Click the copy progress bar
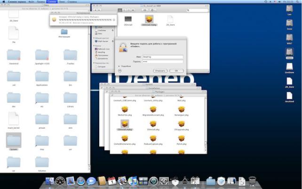 coord(85,20)
